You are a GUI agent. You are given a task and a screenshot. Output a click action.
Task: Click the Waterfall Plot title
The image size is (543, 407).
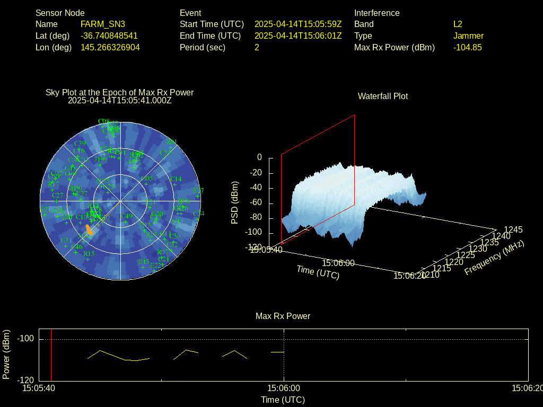point(383,96)
